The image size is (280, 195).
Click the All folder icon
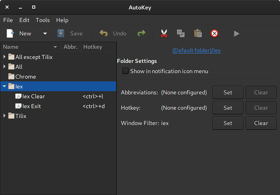[11, 67]
